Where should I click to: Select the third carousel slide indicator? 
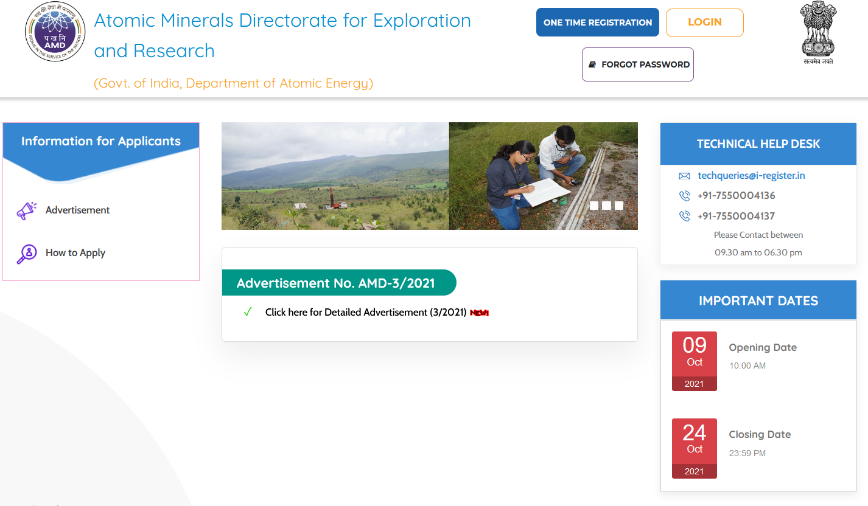pos(619,206)
